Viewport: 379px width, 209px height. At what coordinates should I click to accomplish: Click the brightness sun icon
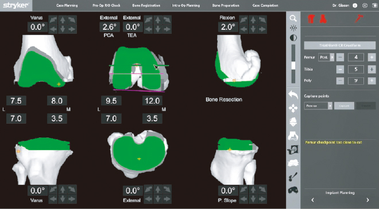[x=293, y=28]
